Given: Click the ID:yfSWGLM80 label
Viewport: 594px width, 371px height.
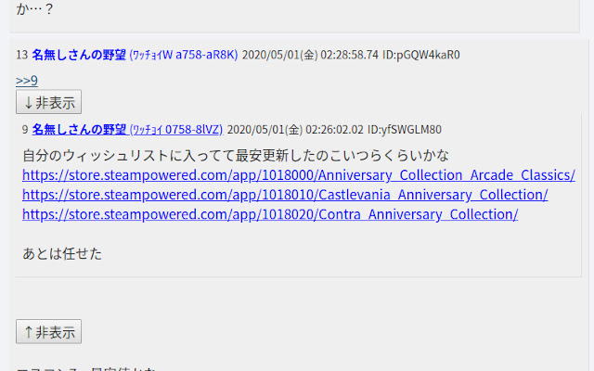Looking at the screenshot, I should click(x=405, y=130).
